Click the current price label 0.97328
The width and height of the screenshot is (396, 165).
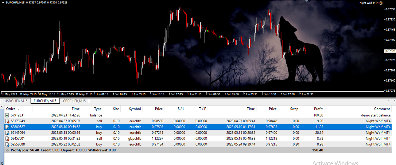390,51
